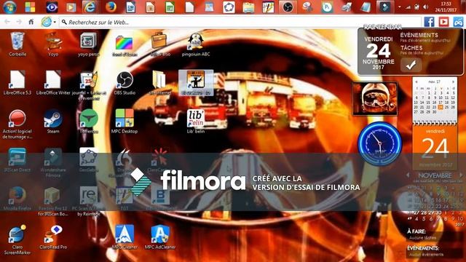Click the firefighter helmet picture widget
The image size is (466, 262).
(x=375, y=99)
